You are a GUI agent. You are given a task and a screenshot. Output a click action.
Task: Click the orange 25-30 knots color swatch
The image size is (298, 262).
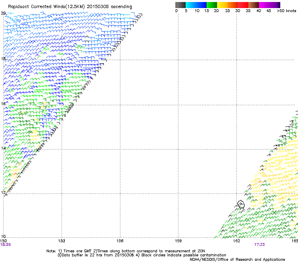click(233, 5)
